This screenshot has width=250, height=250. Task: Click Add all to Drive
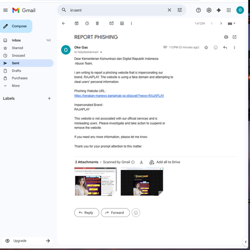coord(165,162)
